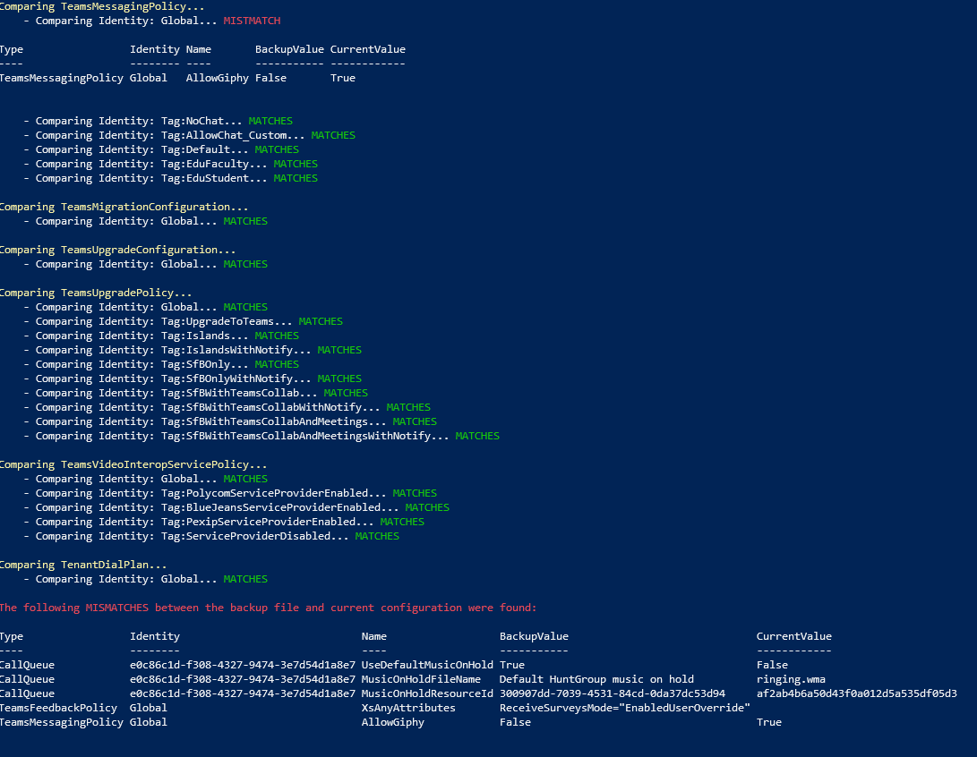Select the 'Tag:SfBWithTeamsCollabWithNotify...' identity text
The width and height of the screenshot is (977, 757).
point(270,407)
